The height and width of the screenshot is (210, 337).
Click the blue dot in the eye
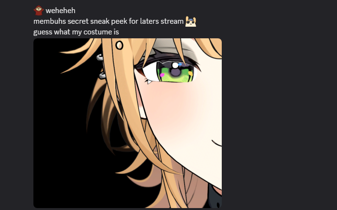pyautogui.click(x=180, y=64)
